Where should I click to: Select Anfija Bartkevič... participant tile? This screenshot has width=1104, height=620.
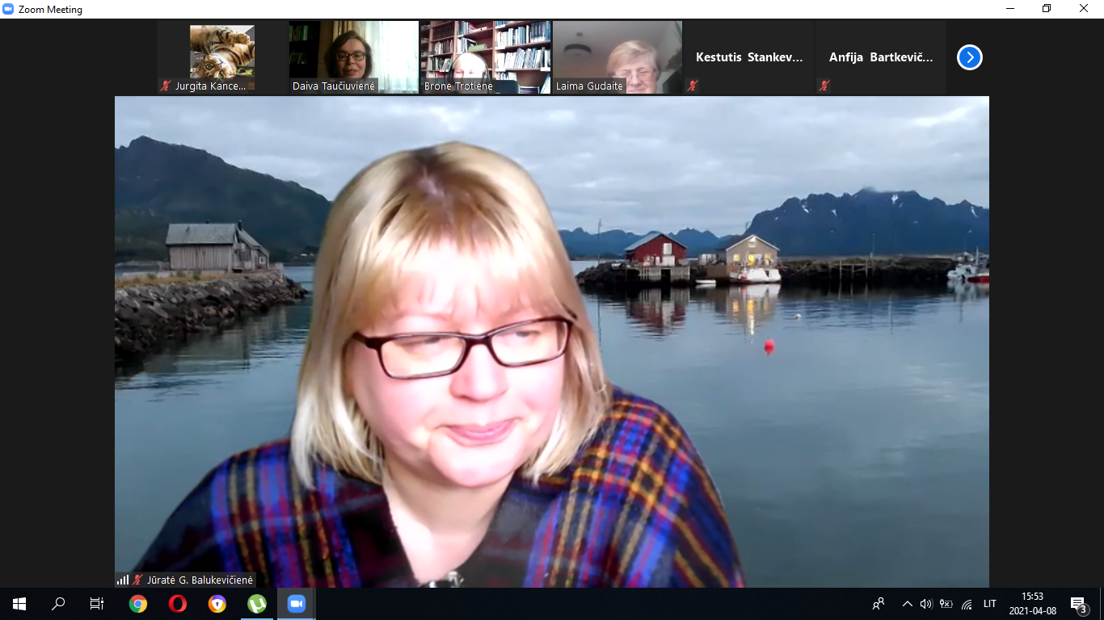pyautogui.click(x=881, y=57)
